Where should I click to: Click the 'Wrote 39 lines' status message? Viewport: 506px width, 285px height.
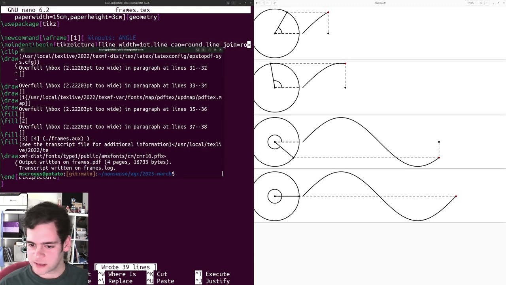tap(125, 267)
